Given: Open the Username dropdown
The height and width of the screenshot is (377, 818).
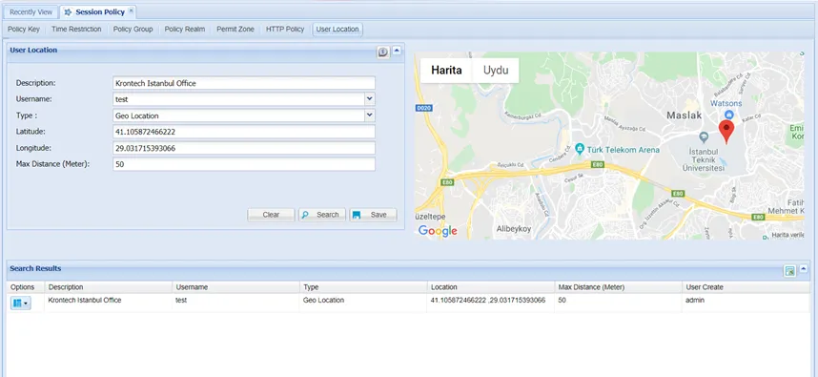Looking at the screenshot, I should [x=369, y=98].
